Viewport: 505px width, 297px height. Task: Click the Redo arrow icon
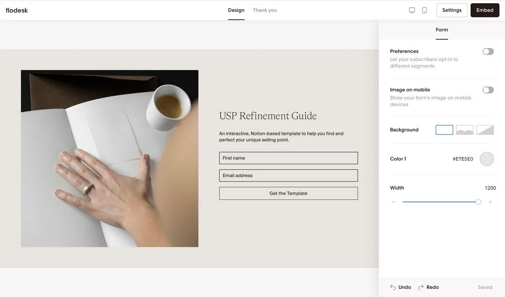click(x=419, y=286)
